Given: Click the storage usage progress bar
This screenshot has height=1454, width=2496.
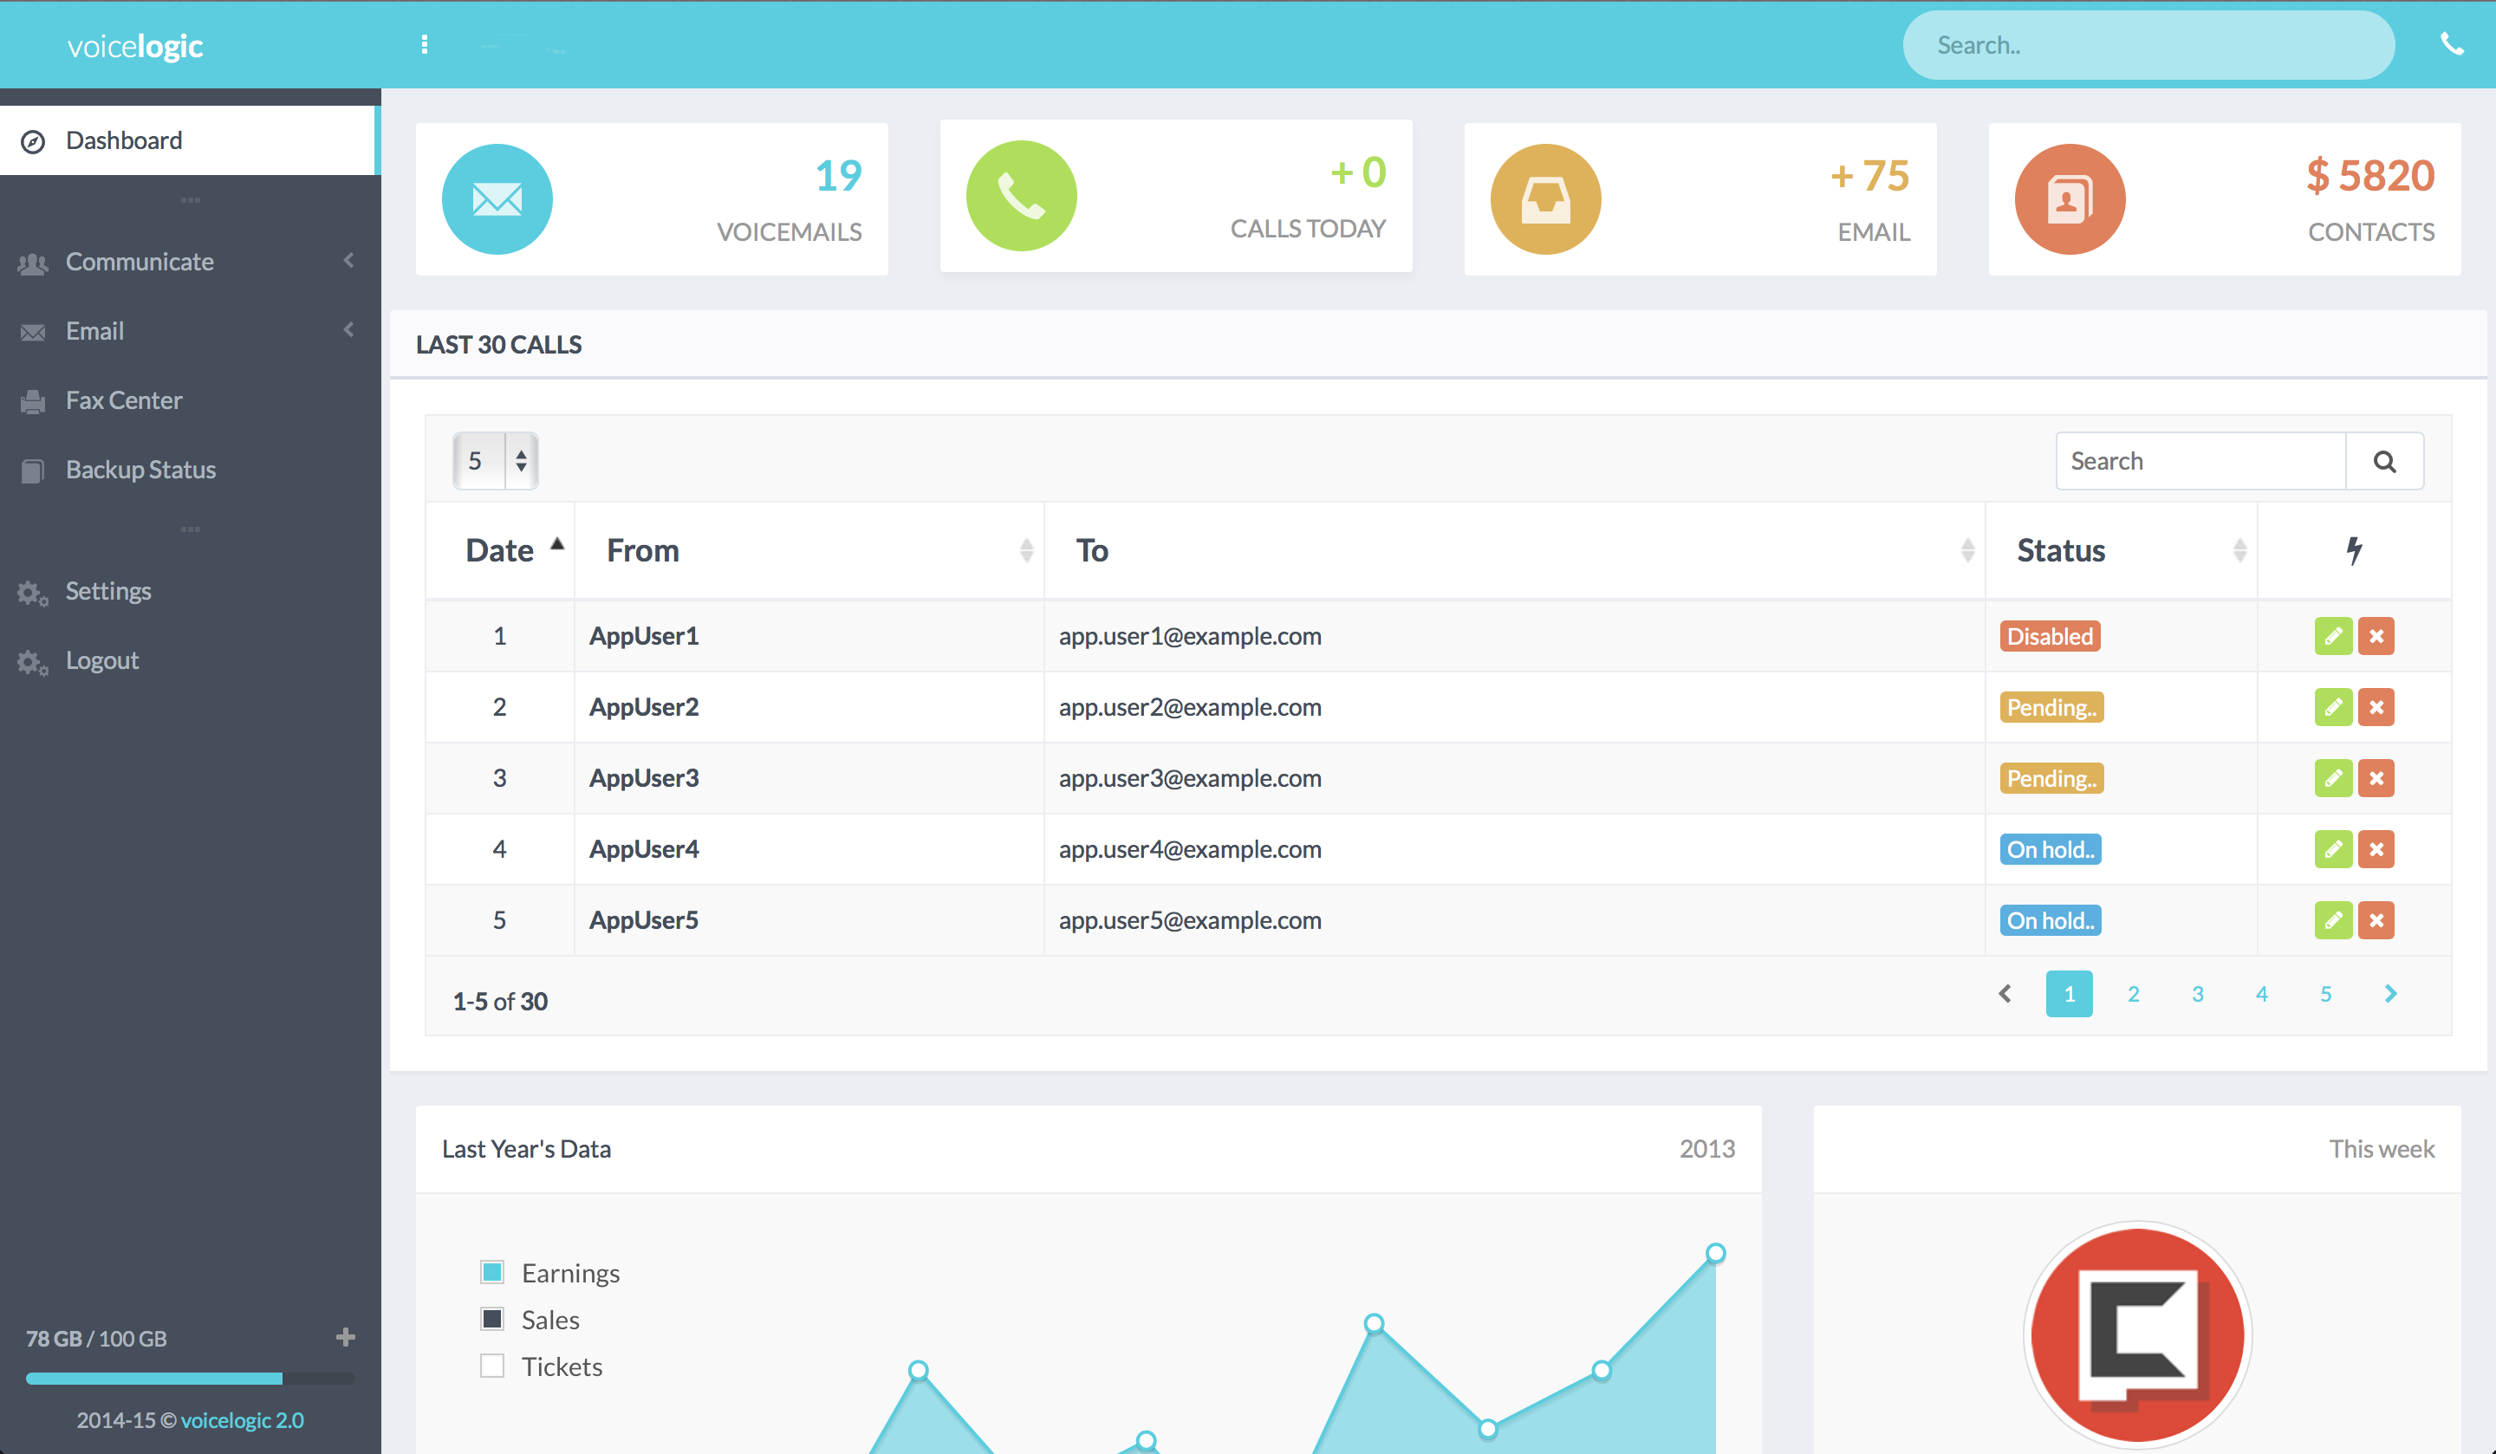Looking at the screenshot, I should (x=189, y=1378).
